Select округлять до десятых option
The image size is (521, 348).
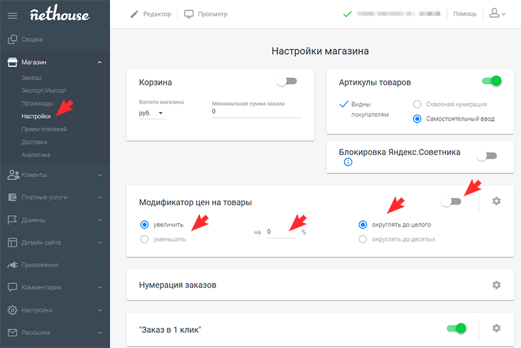coord(363,239)
